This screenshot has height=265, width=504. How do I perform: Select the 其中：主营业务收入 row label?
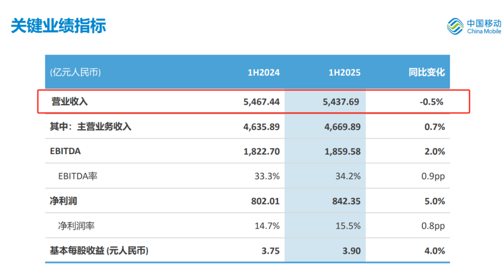91,127
